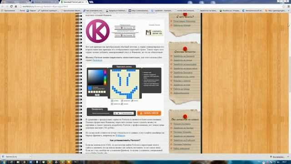Reload the page with the refresh icon
Image resolution: width=291 pixels, height=164 pixels.
pos(11,6)
